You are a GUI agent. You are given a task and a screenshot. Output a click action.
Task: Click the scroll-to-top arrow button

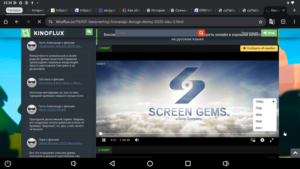tap(295, 153)
